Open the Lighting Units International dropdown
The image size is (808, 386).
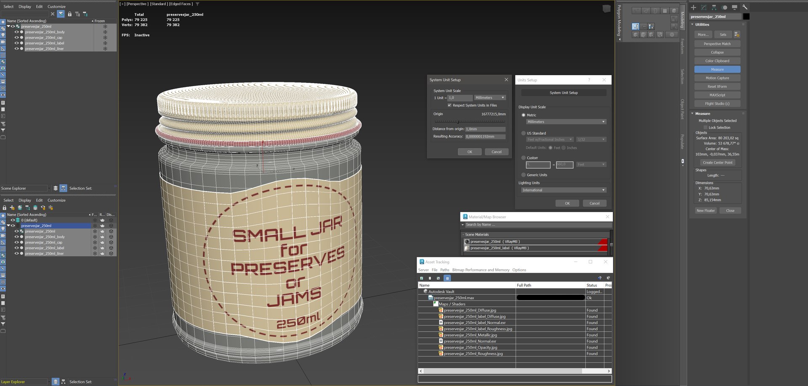pyautogui.click(x=563, y=190)
